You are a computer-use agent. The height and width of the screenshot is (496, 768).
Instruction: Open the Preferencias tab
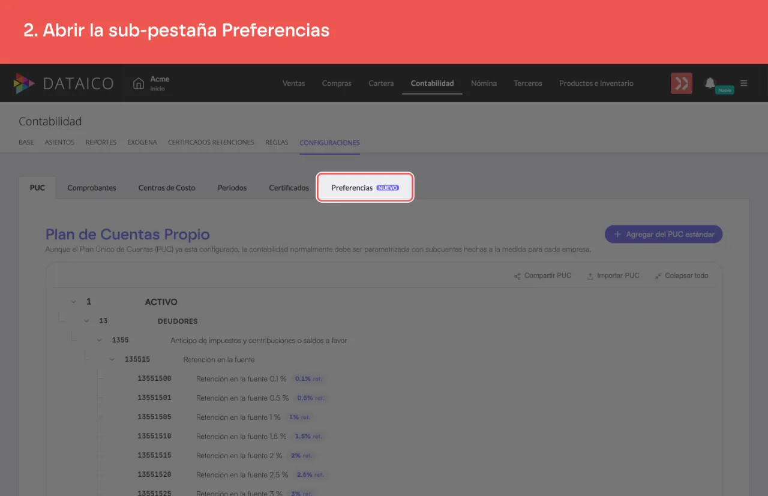click(365, 188)
